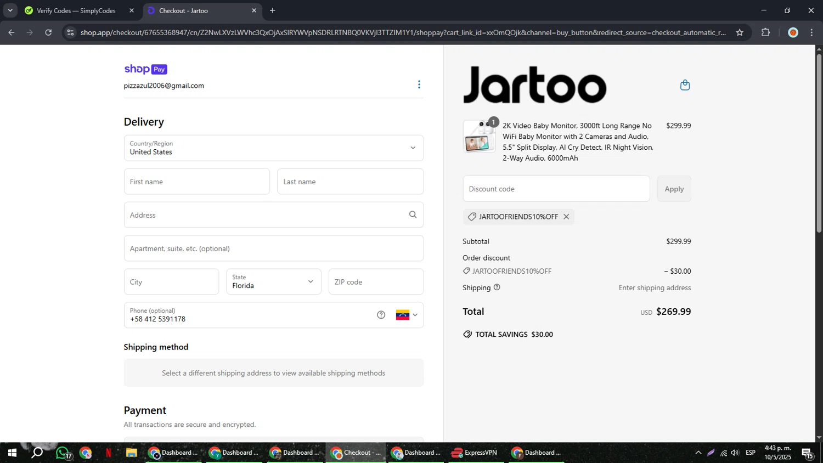The height and width of the screenshot is (463, 823).
Task: Open the taskbar clock and date
Action: pyautogui.click(x=777, y=453)
